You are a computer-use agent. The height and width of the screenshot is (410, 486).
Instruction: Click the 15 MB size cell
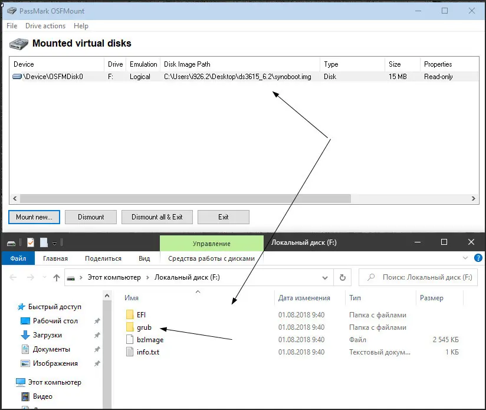click(398, 77)
